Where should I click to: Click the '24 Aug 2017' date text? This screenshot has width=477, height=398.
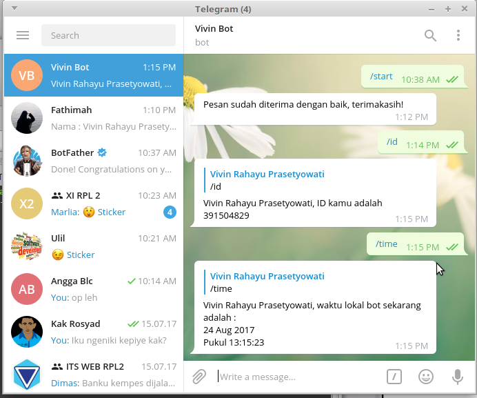tap(229, 330)
